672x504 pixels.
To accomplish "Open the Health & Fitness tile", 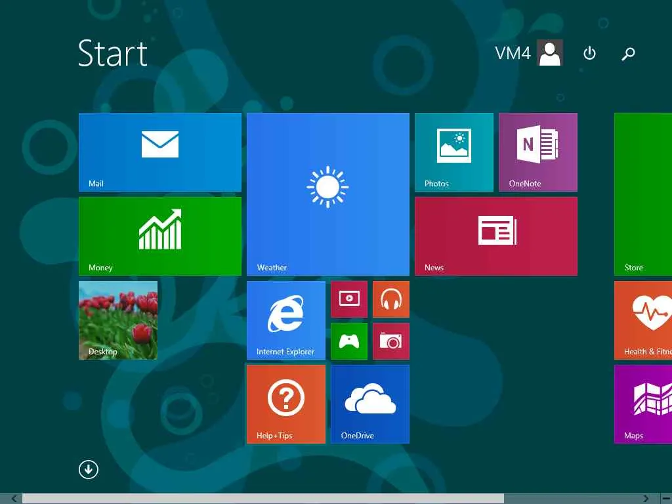I will pos(643,320).
